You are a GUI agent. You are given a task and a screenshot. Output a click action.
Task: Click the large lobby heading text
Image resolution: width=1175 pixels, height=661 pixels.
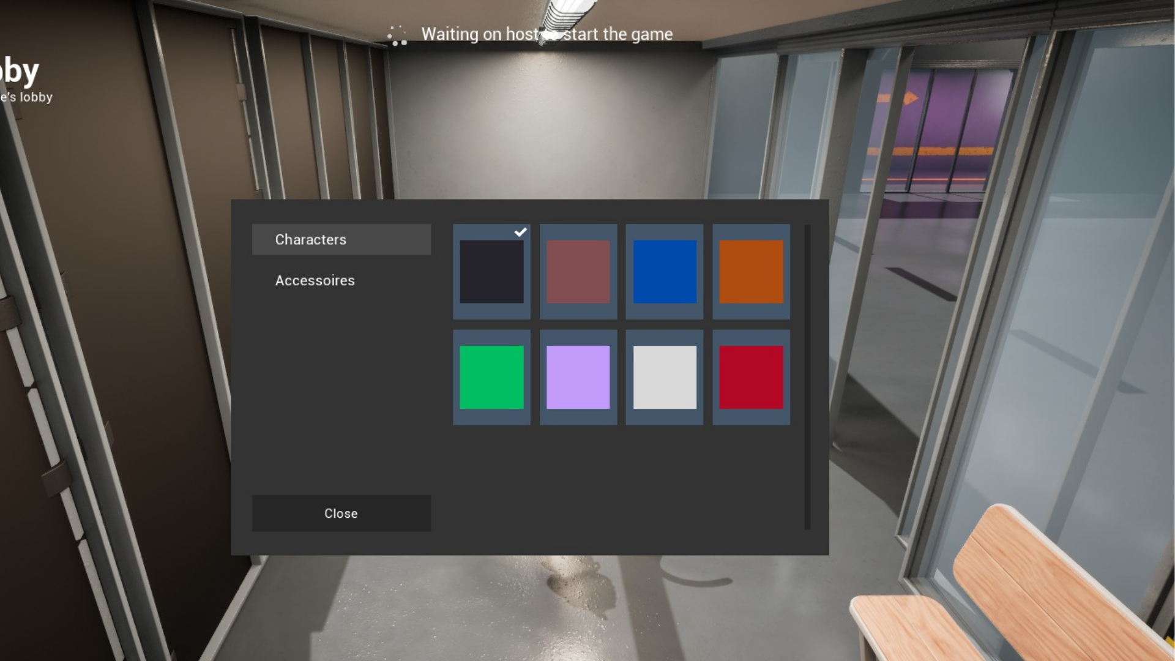coord(20,72)
